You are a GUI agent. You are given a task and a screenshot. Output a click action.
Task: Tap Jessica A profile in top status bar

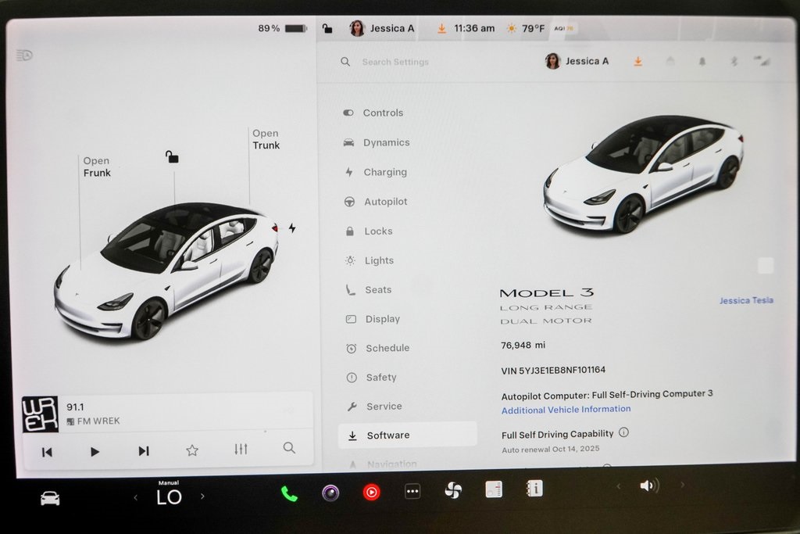click(381, 29)
